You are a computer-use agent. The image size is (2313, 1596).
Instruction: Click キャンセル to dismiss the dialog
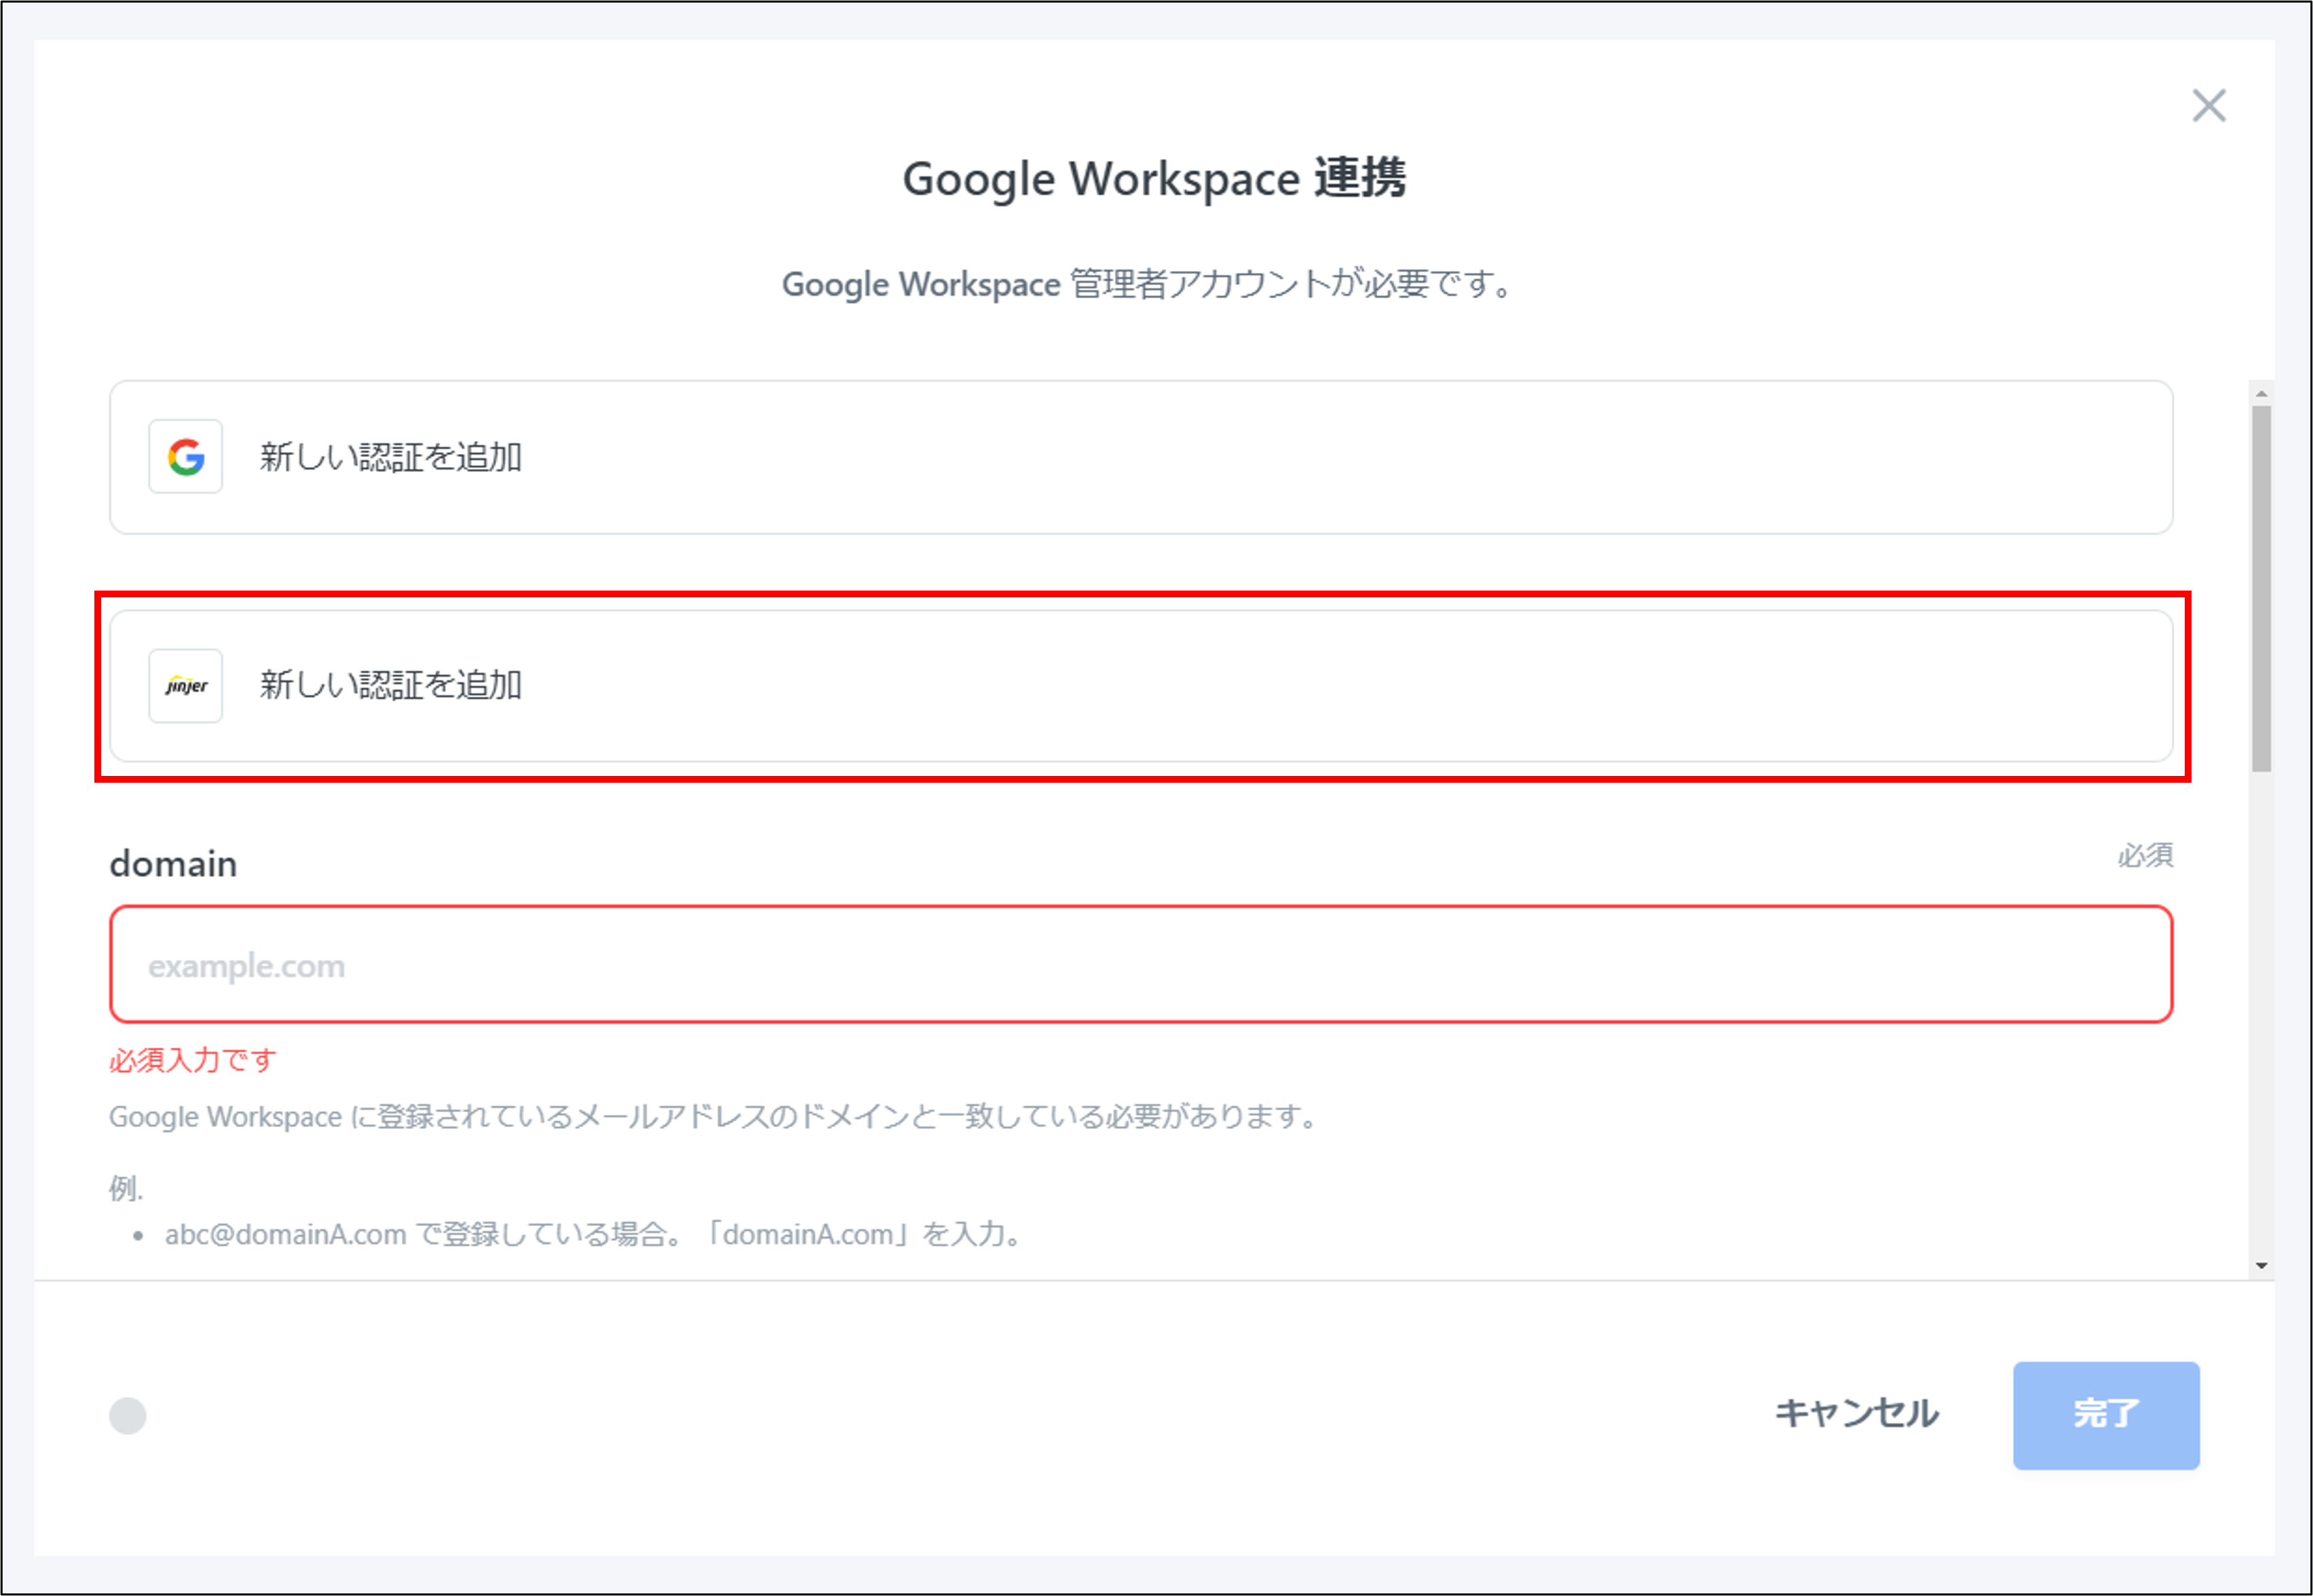[x=1855, y=1414]
